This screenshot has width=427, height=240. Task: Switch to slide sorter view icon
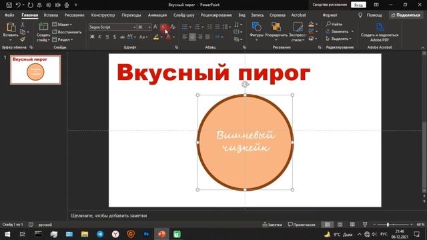(340, 225)
